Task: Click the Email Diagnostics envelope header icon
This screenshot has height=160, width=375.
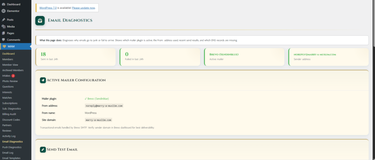Action: (x=40, y=20)
